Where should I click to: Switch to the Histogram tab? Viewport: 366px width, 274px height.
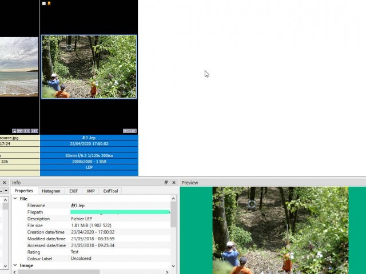click(51, 191)
